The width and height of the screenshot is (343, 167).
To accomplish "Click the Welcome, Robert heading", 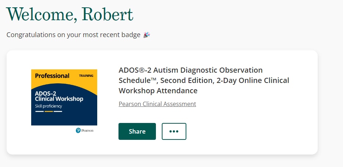I will 70,14.
